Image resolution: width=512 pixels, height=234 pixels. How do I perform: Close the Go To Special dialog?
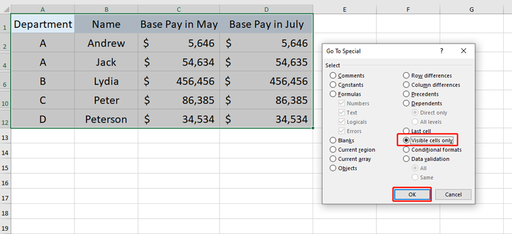pyautogui.click(x=463, y=51)
